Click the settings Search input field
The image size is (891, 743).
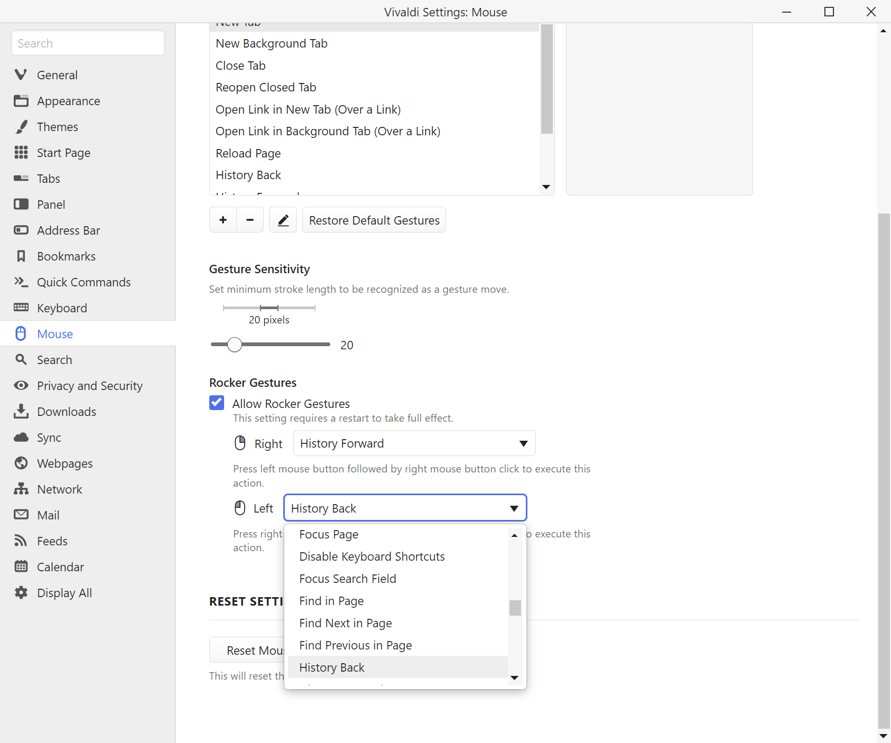(88, 43)
